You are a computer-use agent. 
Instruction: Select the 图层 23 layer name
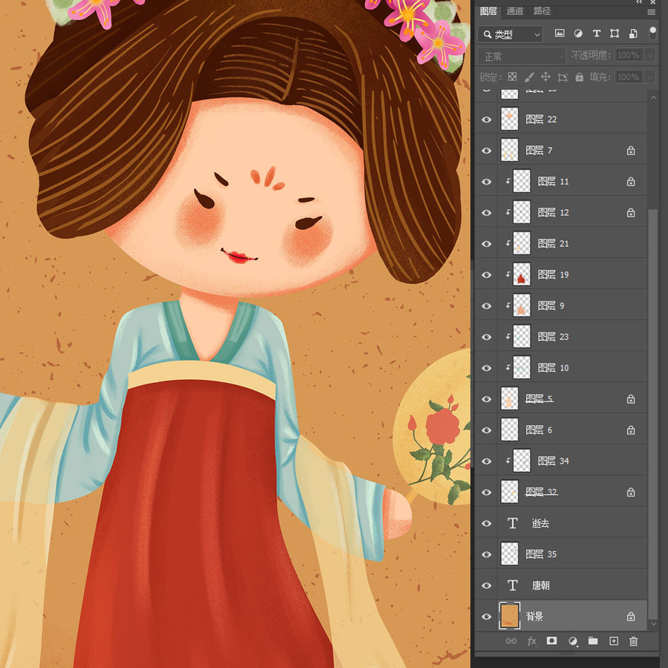pos(553,337)
